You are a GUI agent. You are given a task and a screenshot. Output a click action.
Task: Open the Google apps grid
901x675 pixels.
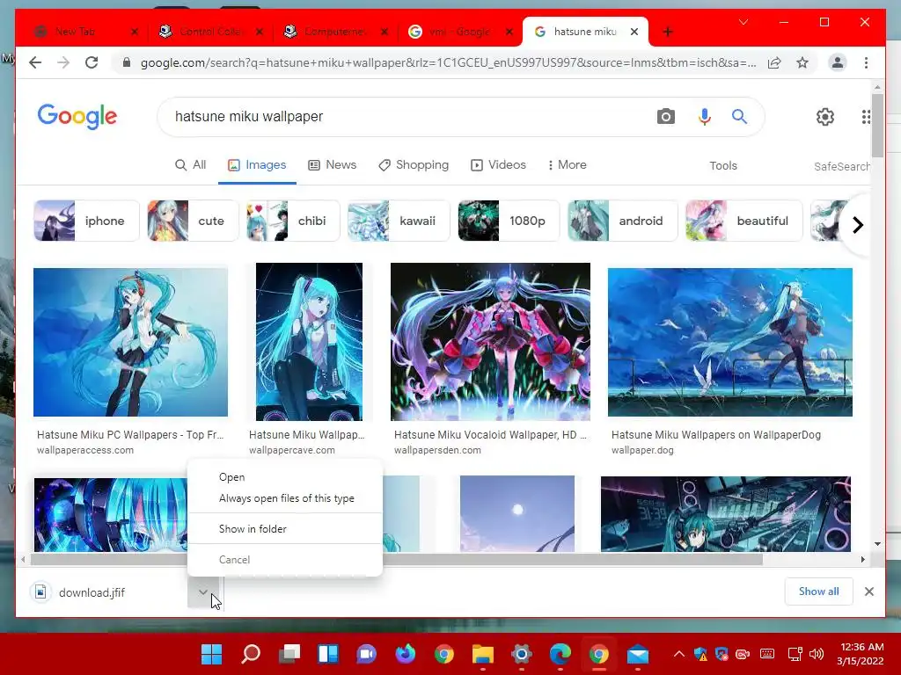[866, 117]
